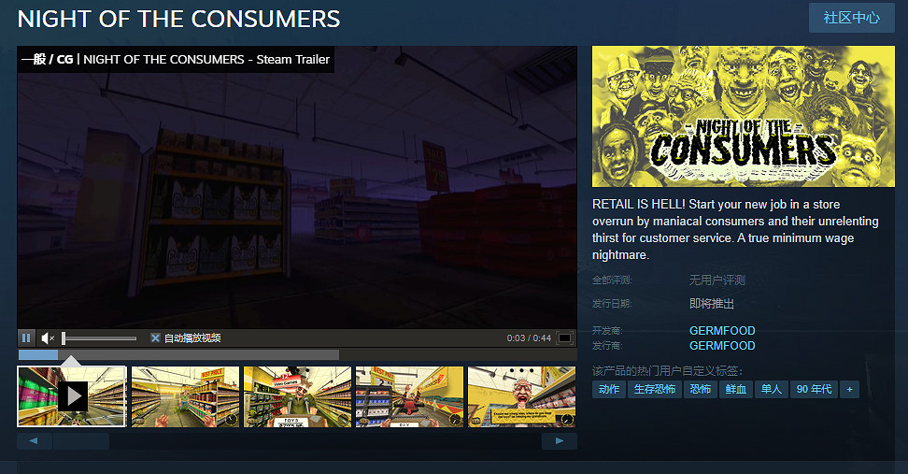Open GERMFOOD developer link
This screenshot has height=474, width=908.
[722, 330]
